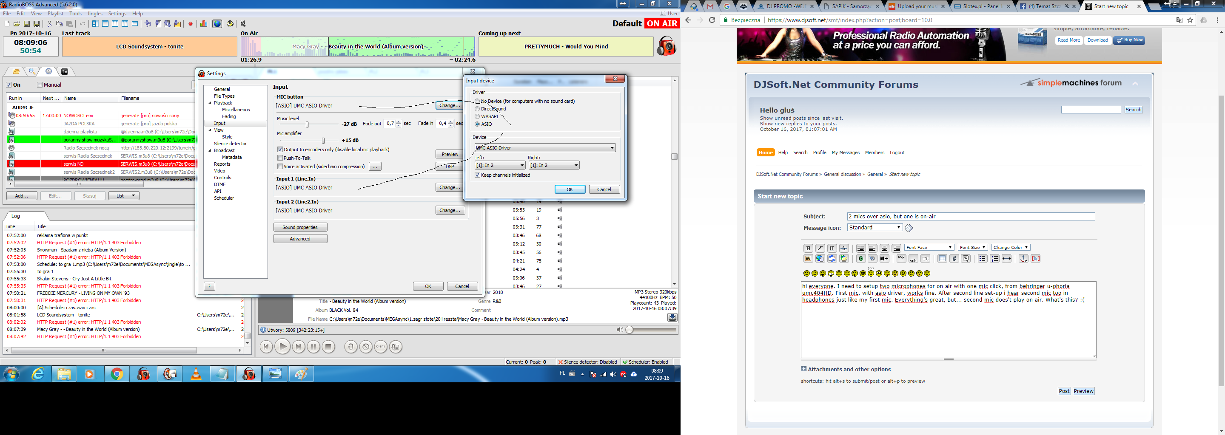1225x435 pixels.
Task: Click OK in Input device dialog
Action: pos(570,189)
